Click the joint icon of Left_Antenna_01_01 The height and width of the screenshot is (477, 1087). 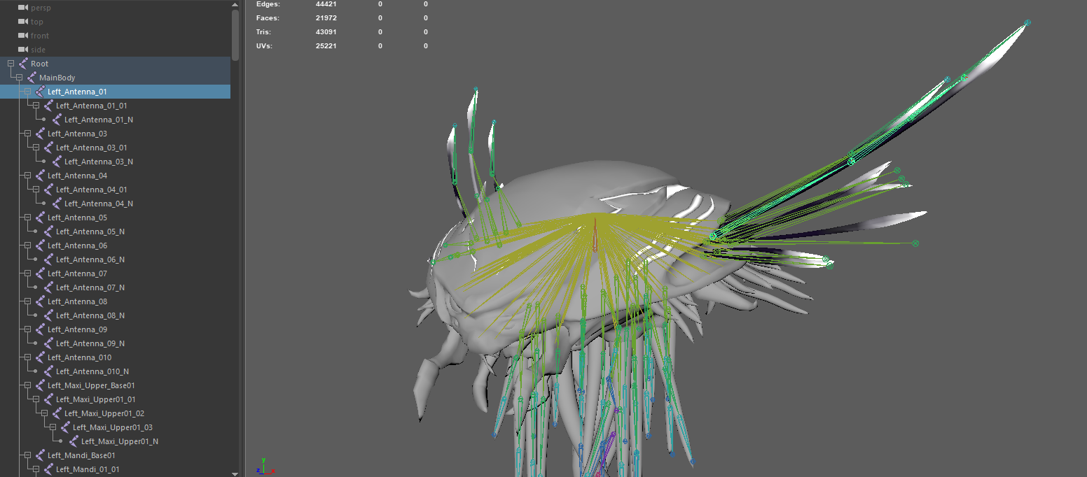click(x=48, y=106)
